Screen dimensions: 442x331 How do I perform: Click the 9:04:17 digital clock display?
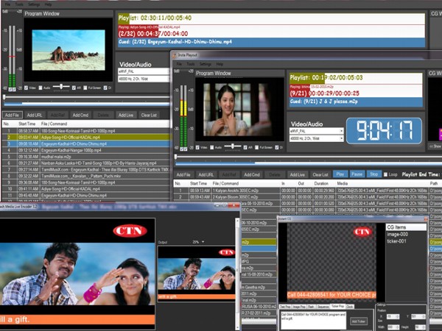pyautogui.click(x=385, y=131)
